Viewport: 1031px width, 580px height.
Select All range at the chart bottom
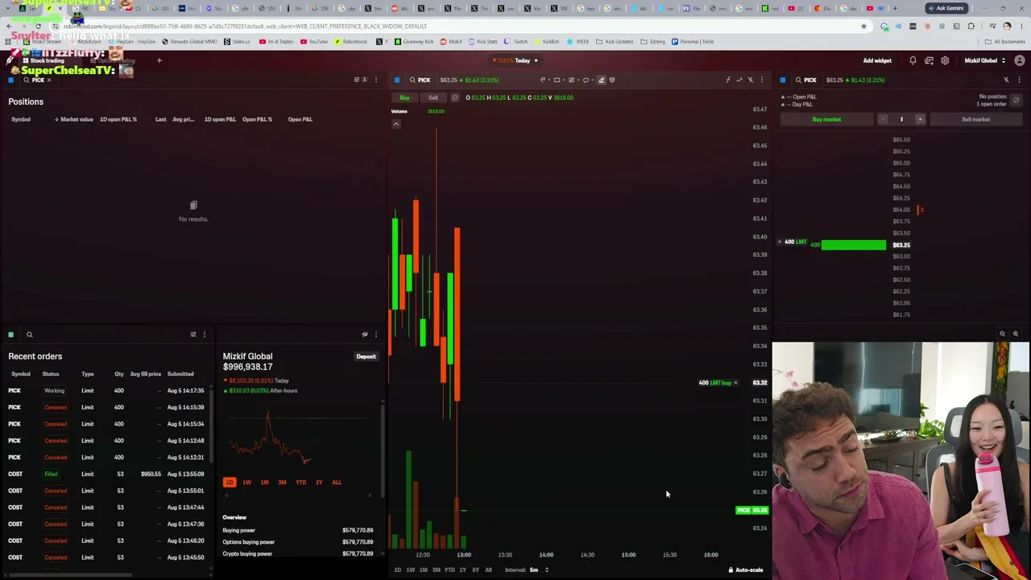pos(488,570)
